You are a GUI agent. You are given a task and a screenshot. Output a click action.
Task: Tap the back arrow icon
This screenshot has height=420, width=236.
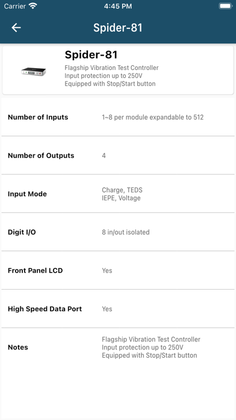tap(16, 28)
